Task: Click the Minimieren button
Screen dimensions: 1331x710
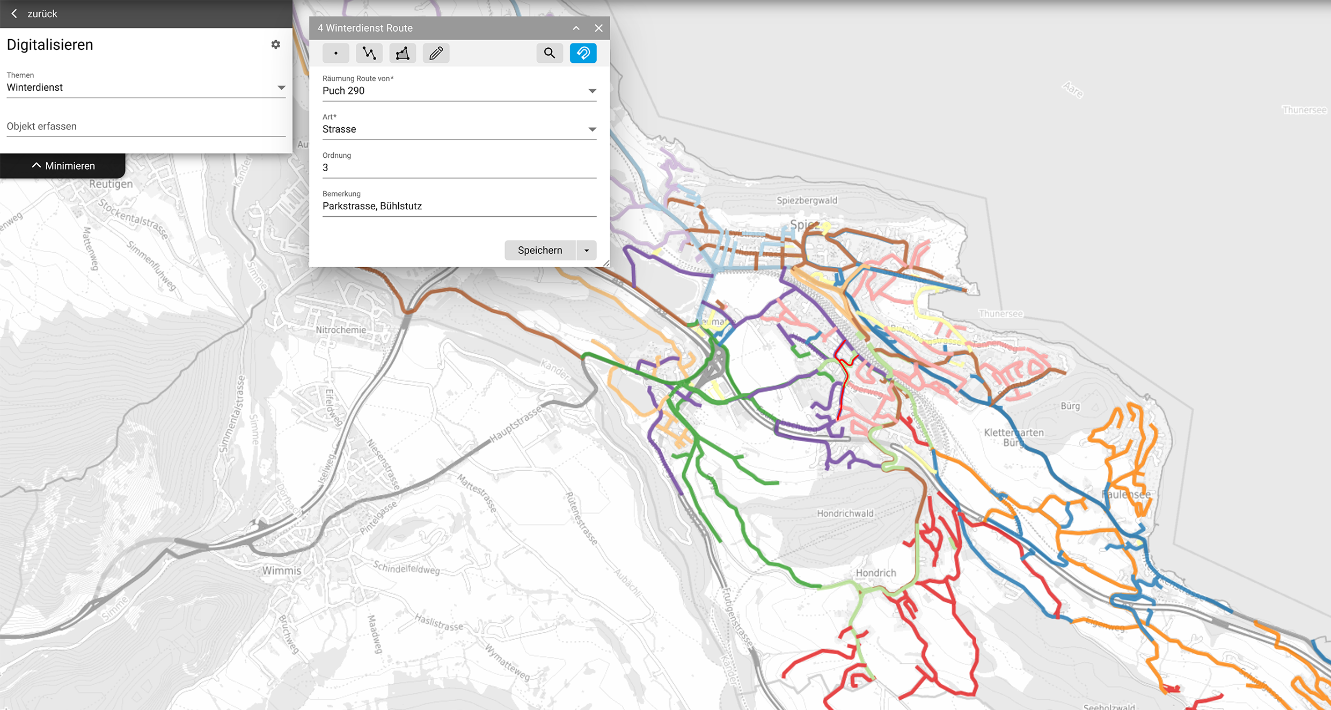Action: [63, 166]
